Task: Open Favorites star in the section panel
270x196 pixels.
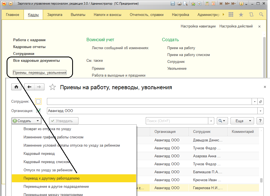Action: [x=241, y=15]
